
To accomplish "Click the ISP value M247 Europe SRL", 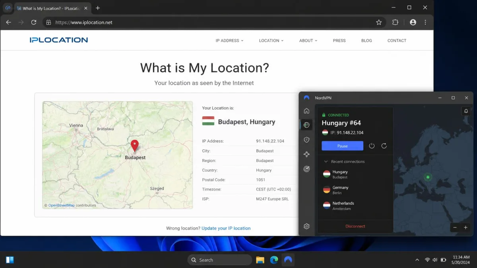I will [272, 199].
